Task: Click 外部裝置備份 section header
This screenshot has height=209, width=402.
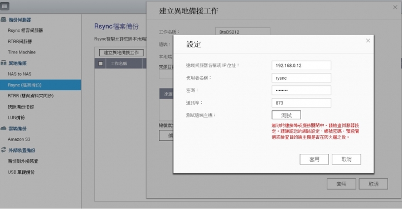Action: click(22, 150)
